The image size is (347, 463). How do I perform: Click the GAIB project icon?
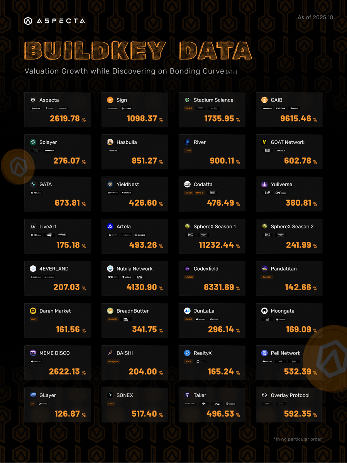[x=264, y=100]
